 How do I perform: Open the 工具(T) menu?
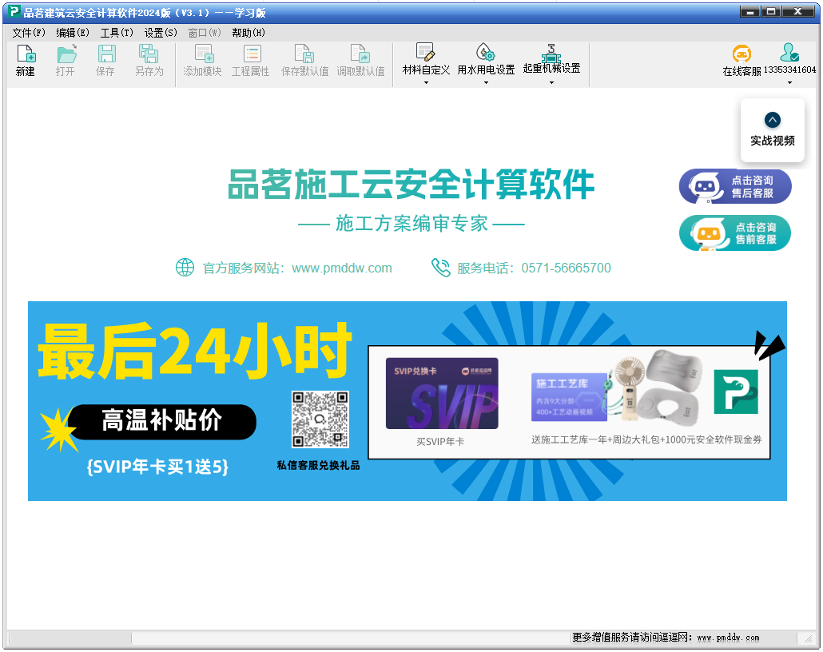117,33
